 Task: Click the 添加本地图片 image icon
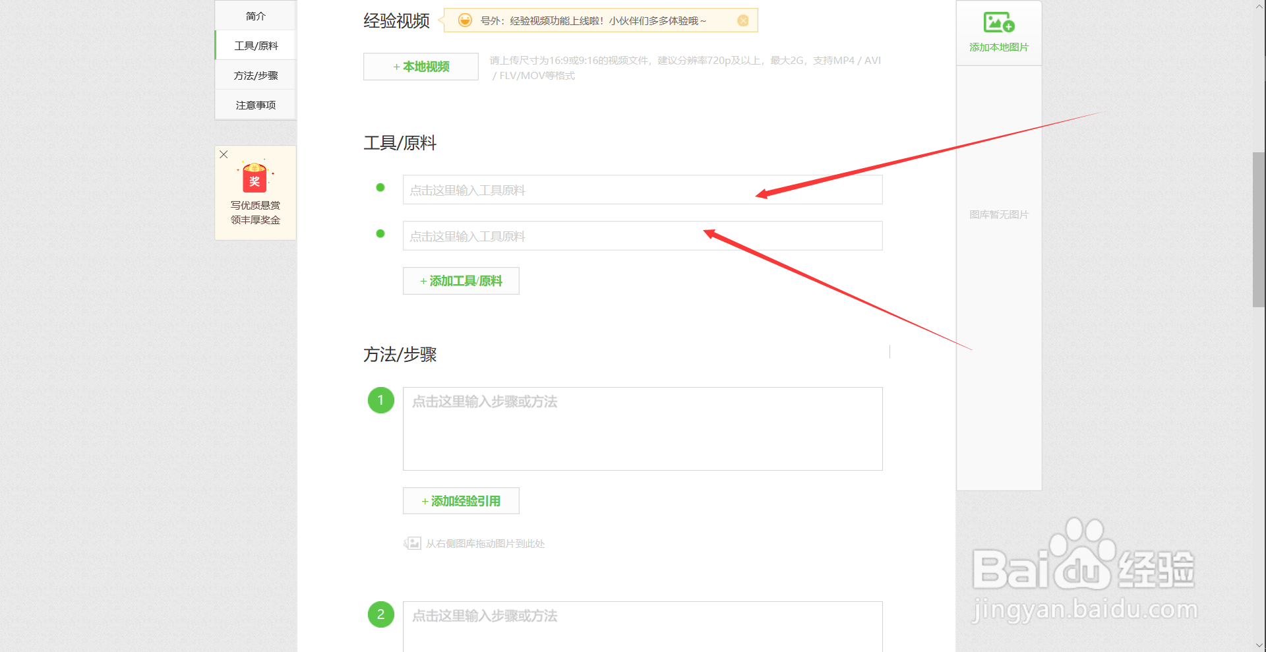click(998, 22)
